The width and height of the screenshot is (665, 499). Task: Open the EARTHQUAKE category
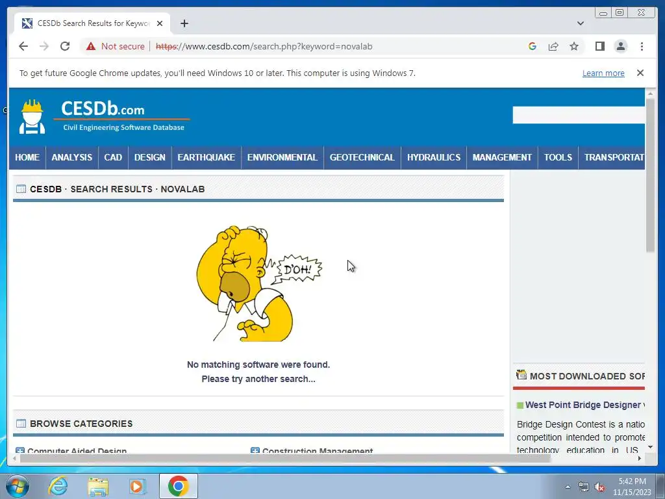pos(206,157)
